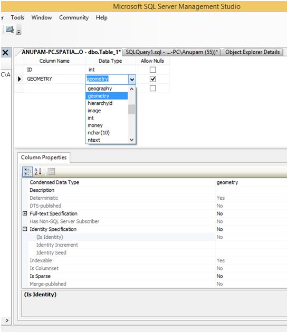Click the Property Pages icon
287x333 pixels.
[x=51, y=172]
